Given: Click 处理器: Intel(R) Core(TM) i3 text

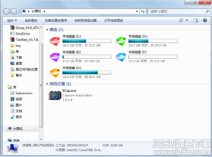Looking at the screenshot, I should pos(78,150).
